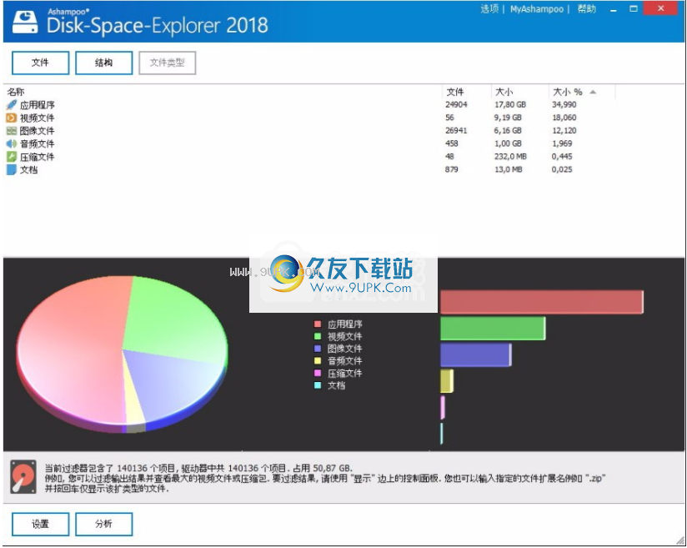Select the 文件类型 view button
The width and height of the screenshot is (687, 548).
point(167,63)
